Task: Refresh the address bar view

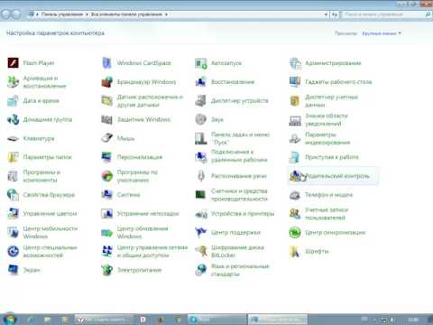Action: (x=335, y=14)
